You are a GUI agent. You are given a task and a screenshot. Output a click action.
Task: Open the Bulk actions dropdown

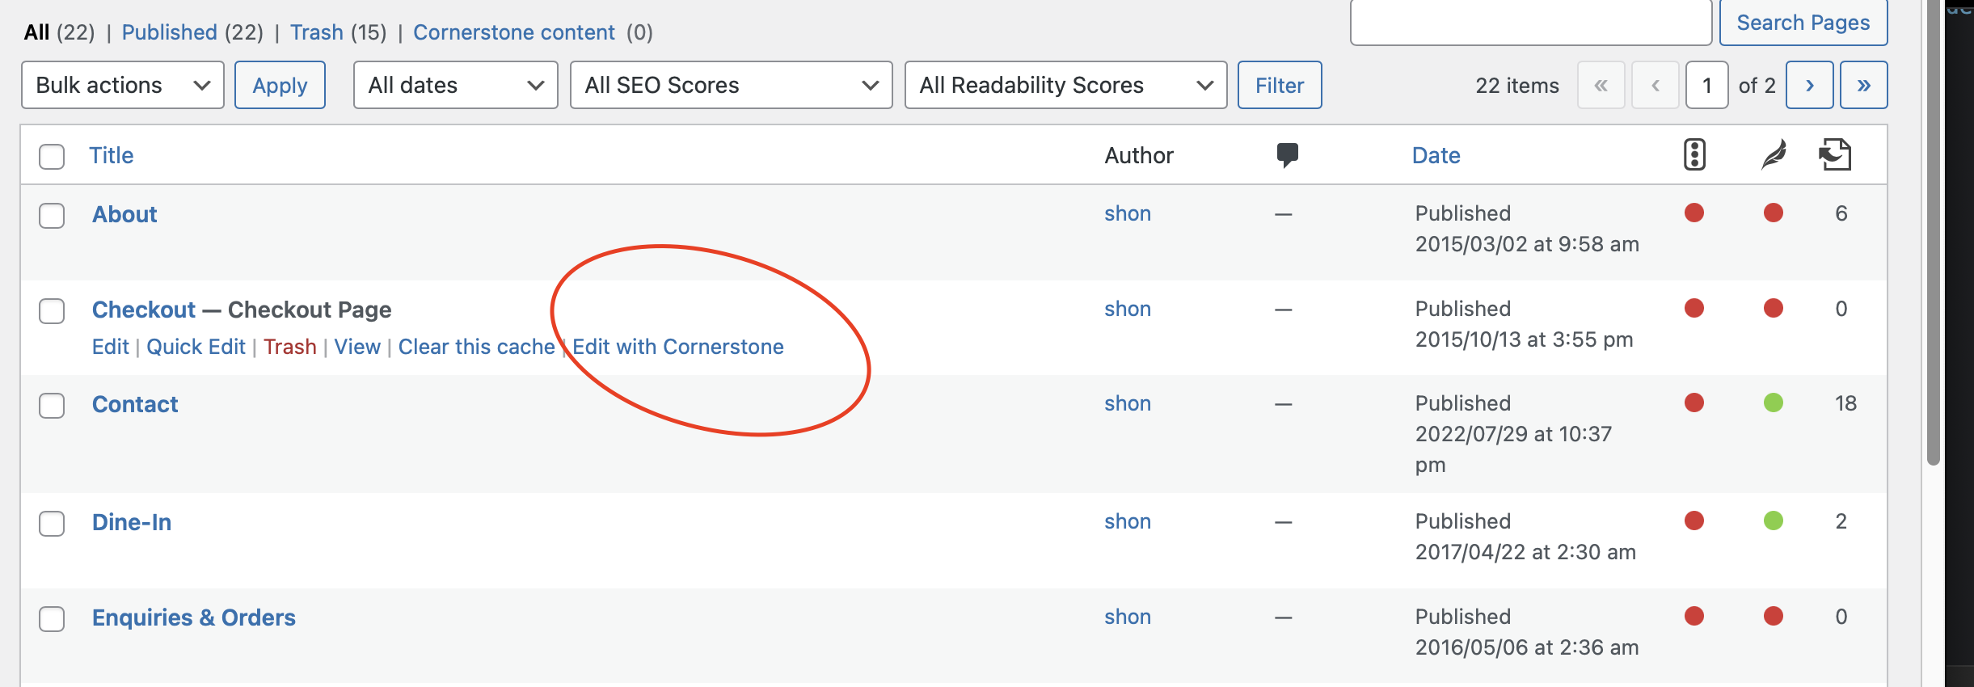pos(123,85)
